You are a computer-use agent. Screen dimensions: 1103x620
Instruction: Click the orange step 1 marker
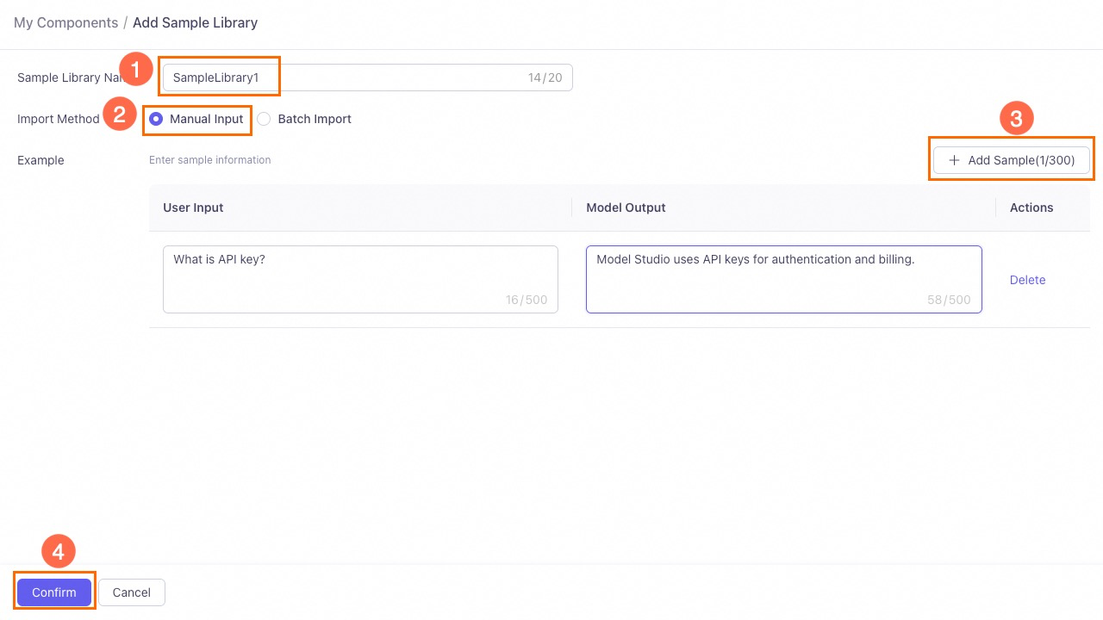[135, 70]
